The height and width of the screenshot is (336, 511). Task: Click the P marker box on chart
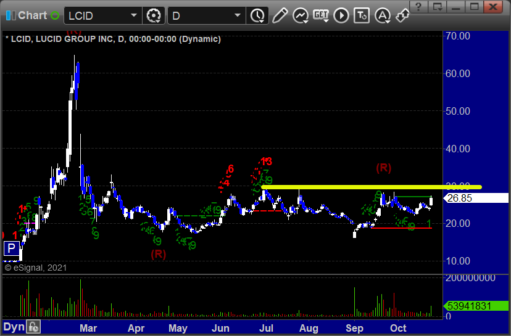click(x=11, y=248)
